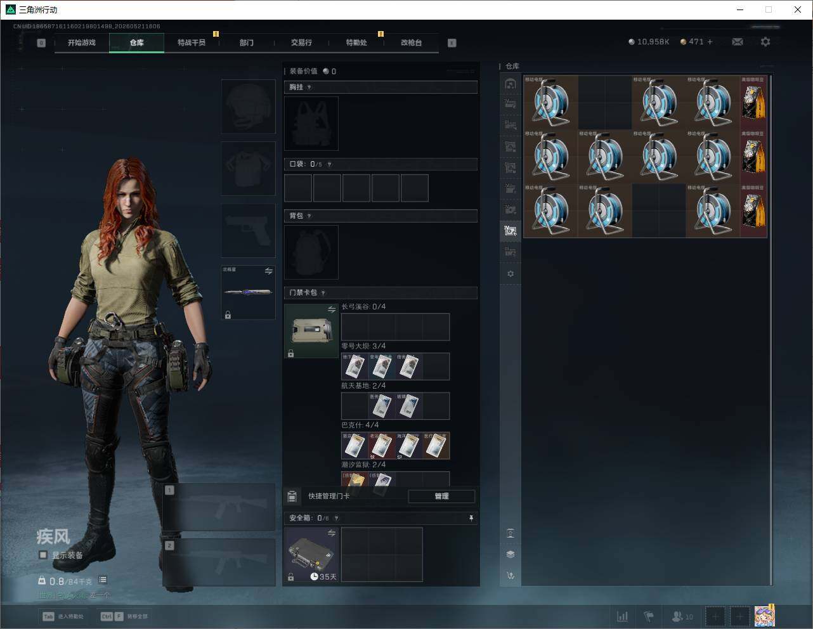Open the first warehouse category icon
Viewport: 813px width, 629px height.
click(x=511, y=84)
